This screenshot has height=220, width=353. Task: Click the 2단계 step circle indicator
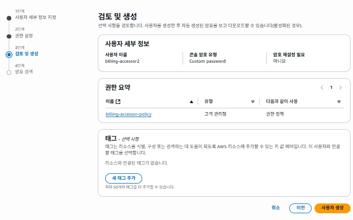click(9, 36)
